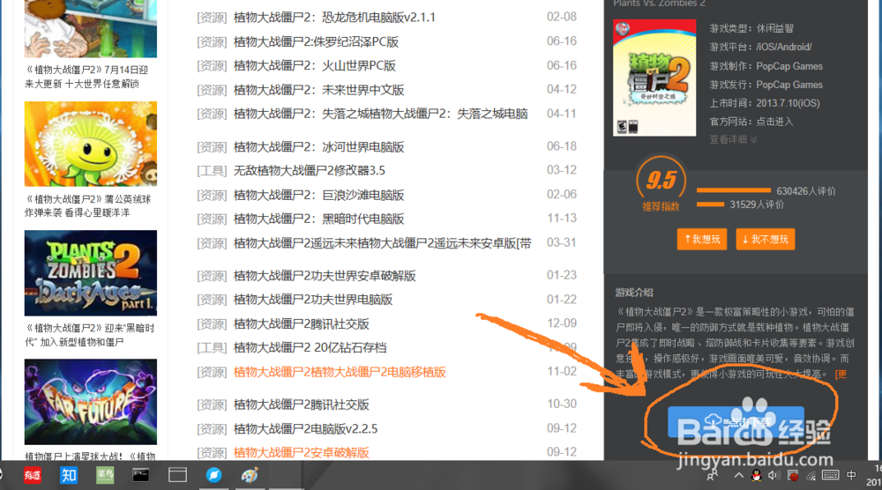This screenshot has height=490, width=882.
Task: Open the red security tray icon
Action: click(x=793, y=475)
